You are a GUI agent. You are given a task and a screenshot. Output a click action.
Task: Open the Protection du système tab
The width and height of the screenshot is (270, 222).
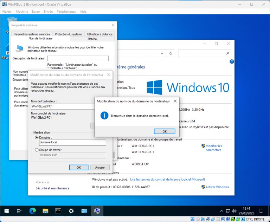coord(69,34)
